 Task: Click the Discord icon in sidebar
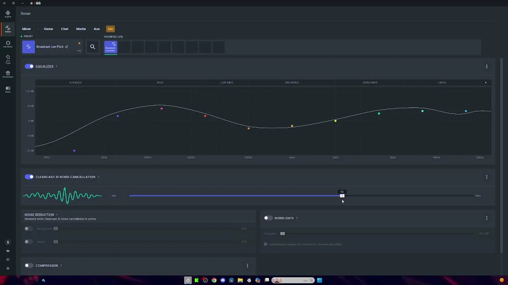coord(8,251)
